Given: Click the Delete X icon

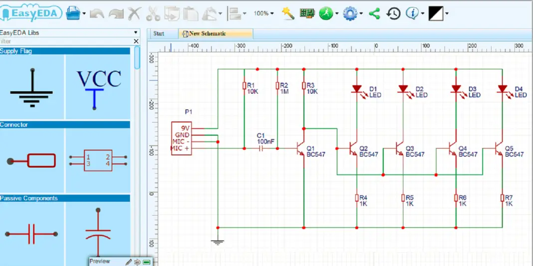Looking at the screenshot, I should pyautogui.click(x=134, y=13).
